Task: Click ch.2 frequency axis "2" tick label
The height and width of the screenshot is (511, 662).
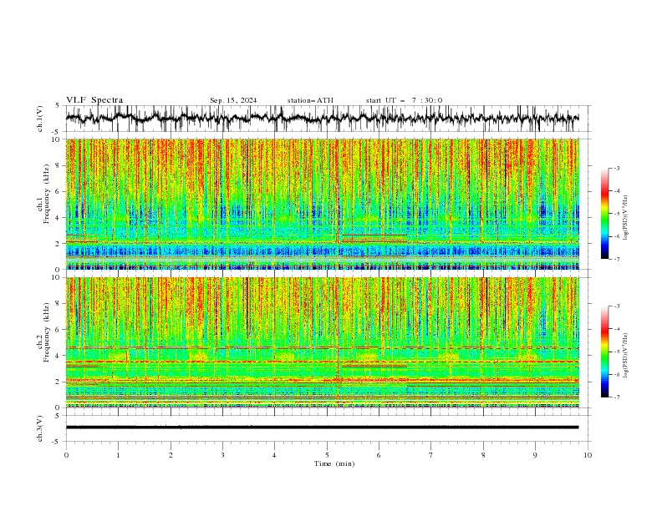Action: pos(59,382)
